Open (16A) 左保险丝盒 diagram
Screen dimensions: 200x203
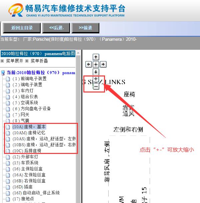point(29,175)
